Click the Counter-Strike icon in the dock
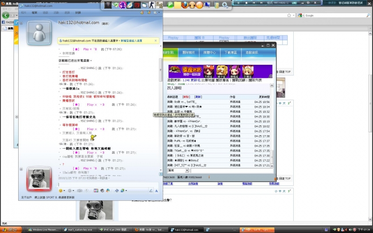Viewport: 373px width, 233px height. click(x=151, y=5)
